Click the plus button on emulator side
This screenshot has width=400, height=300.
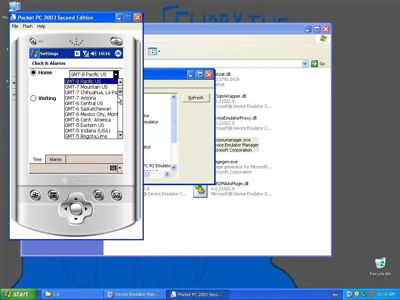(x=14, y=83)
